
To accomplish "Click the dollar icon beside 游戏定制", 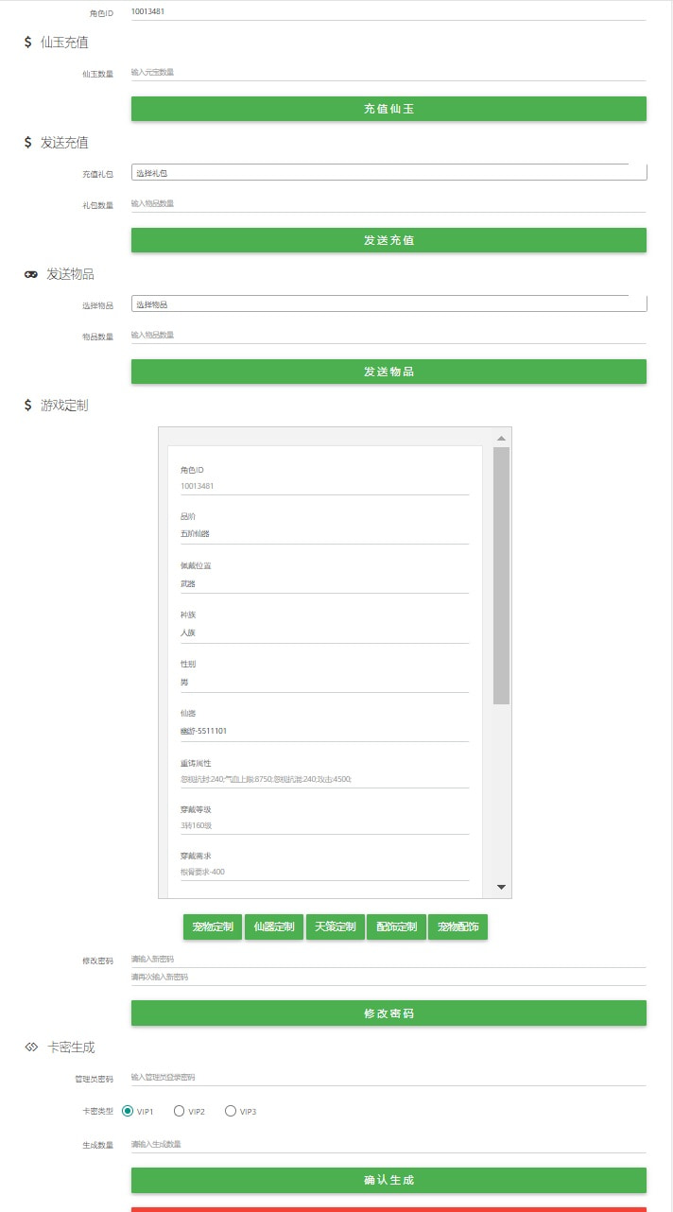I will click(x=28, y=406).
